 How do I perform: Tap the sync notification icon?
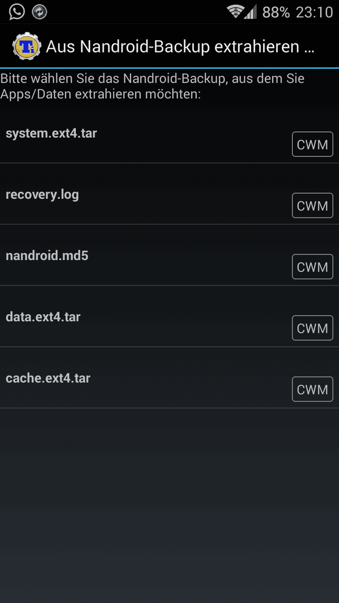pos(40,12)
